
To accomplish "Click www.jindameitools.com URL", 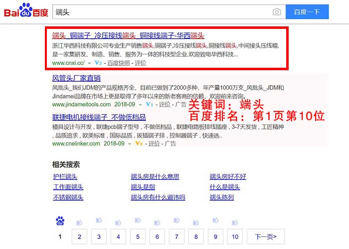I will pos(81,104).
